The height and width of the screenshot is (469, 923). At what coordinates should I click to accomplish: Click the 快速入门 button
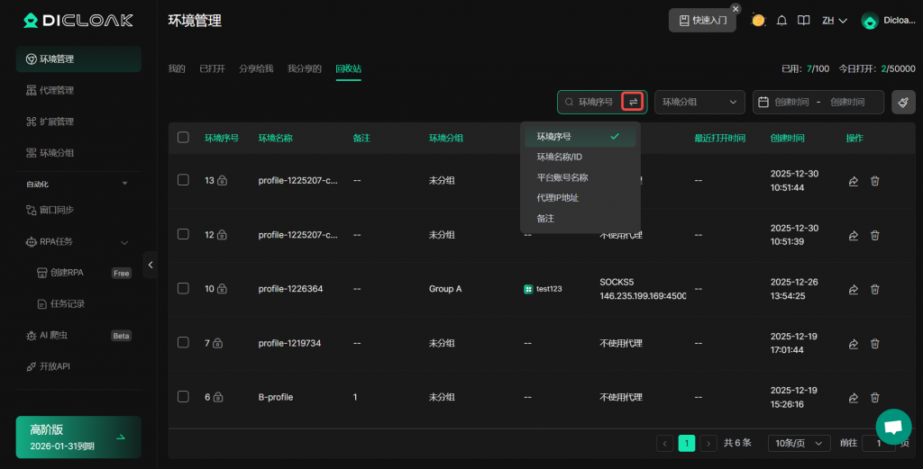pyautogui.click(x=702, y=20)
